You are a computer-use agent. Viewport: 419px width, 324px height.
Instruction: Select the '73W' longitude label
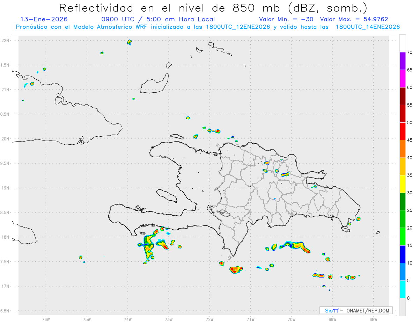coord(169,319)
